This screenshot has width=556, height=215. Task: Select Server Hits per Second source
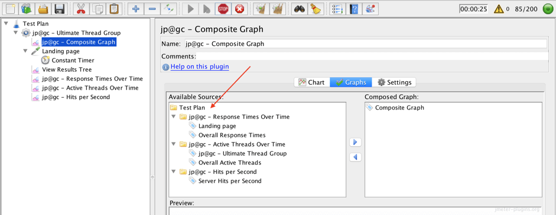point(230,181)
